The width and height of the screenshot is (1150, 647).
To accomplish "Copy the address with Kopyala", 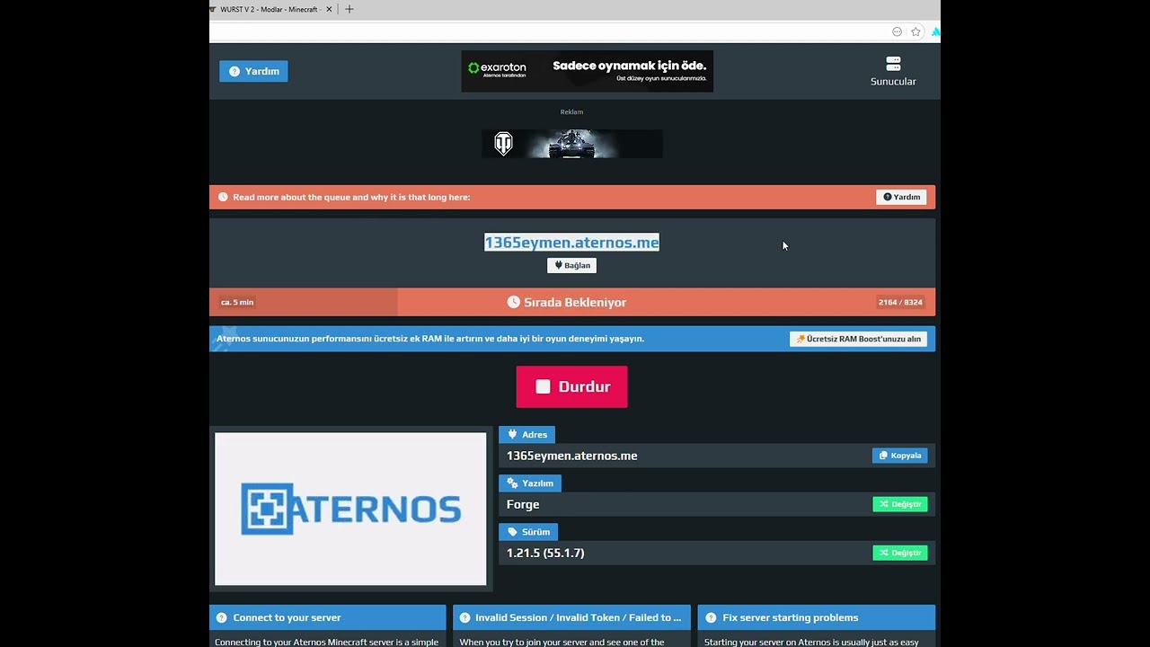I will 899,456.
